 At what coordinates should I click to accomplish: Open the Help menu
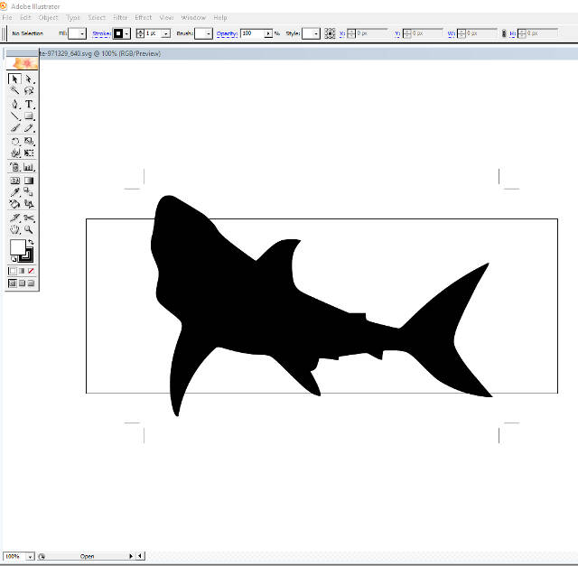click(x=220, y=18)
